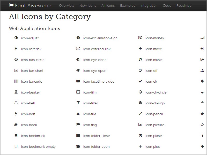207x155 pixels.
Task: Click the barcode icon
Action: coord(16,81)
